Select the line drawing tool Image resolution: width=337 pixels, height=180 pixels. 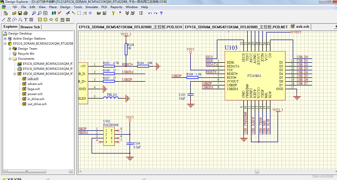pos(3,19)
